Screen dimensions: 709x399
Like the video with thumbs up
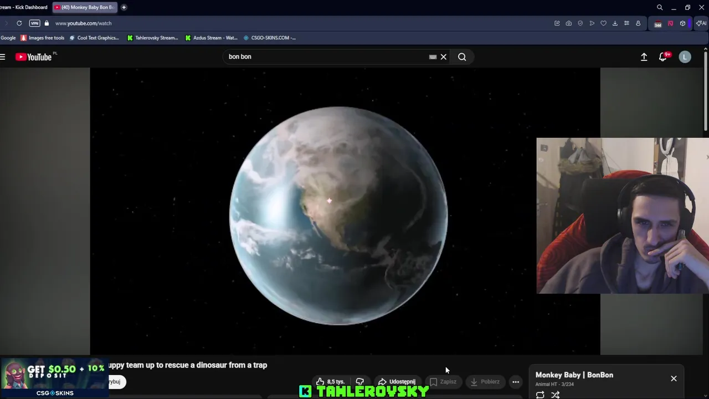click(x=330, y=381)
